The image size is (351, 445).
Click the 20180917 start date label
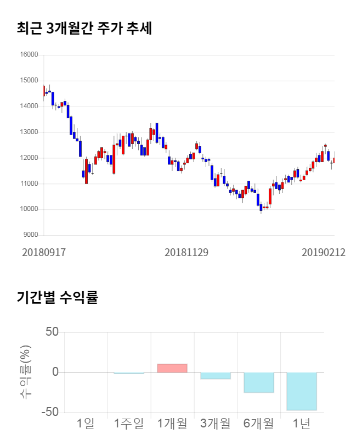point(44,253)
